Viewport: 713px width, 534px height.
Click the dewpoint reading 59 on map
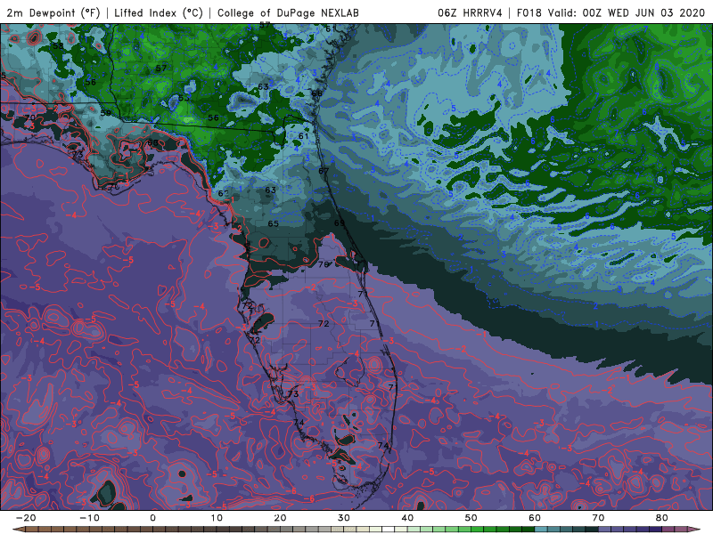click(x=105, y=113)
